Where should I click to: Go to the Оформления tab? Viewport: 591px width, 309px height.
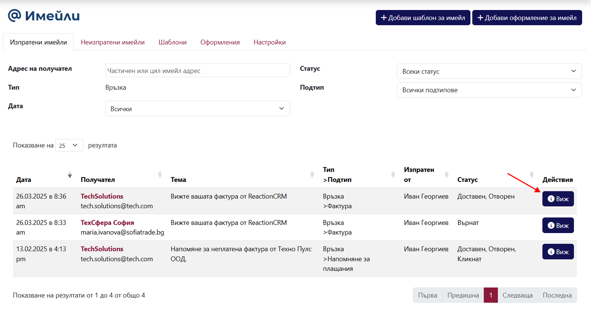[x=220, y=42]
